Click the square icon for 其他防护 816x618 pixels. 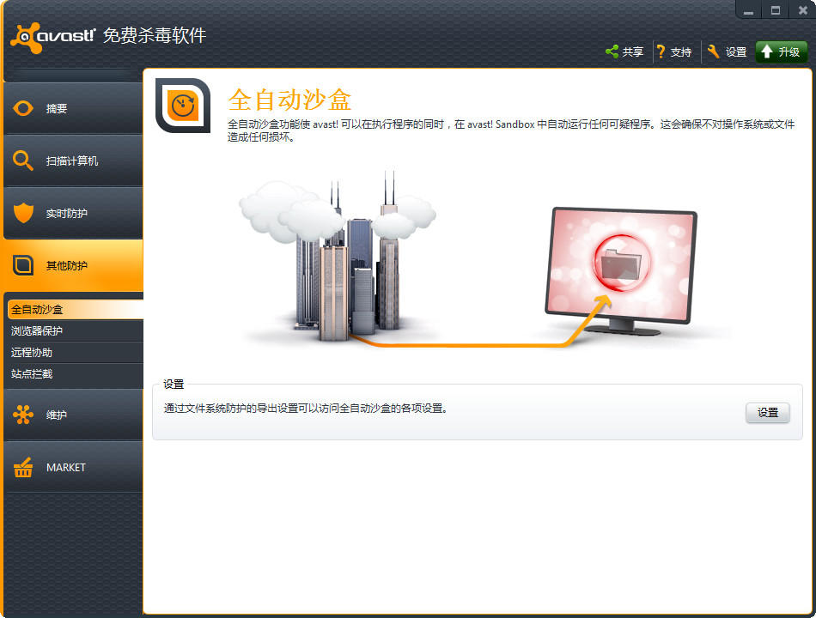[x=23, y=265]
